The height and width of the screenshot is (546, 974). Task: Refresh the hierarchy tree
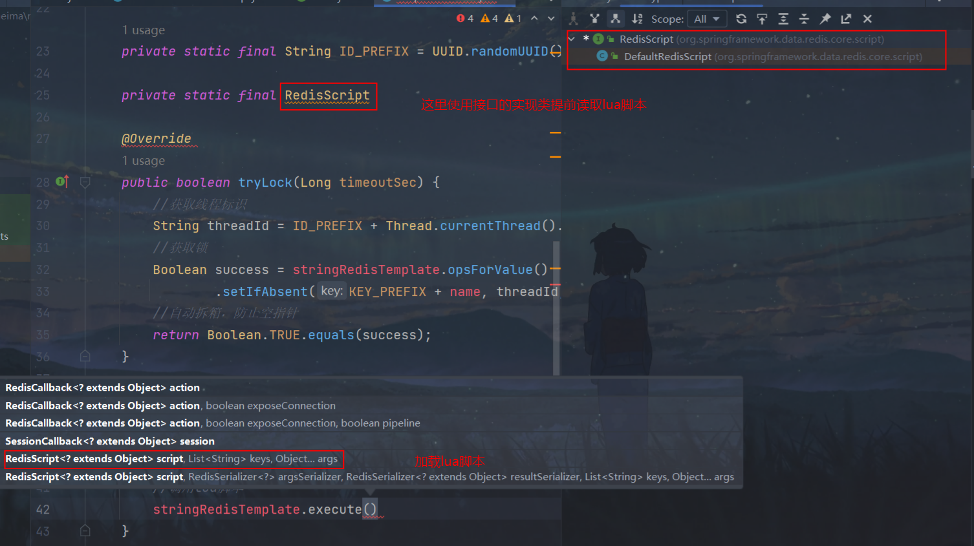tap(741, 19)
